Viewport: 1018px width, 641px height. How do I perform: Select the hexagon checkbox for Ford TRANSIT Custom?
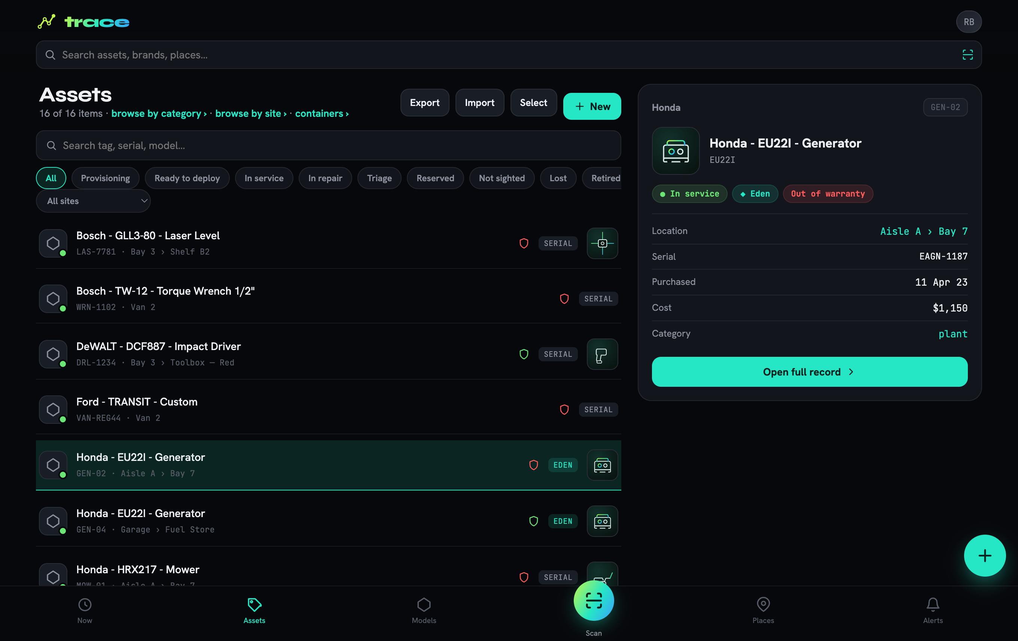coord(53,409)
